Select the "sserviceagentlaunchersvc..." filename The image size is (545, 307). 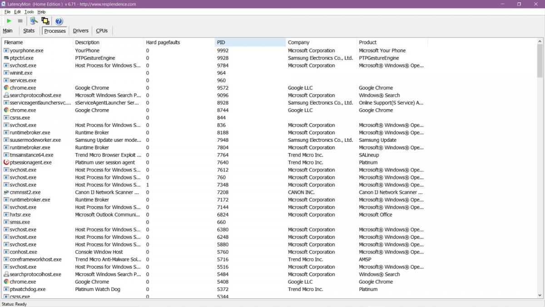pos(40,103)
